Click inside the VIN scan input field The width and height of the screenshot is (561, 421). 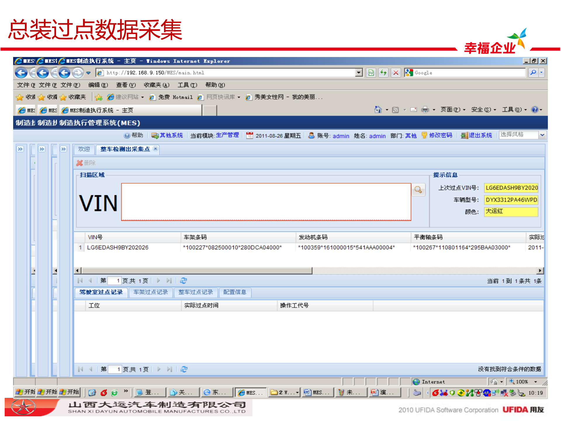[x=266, y=202]
